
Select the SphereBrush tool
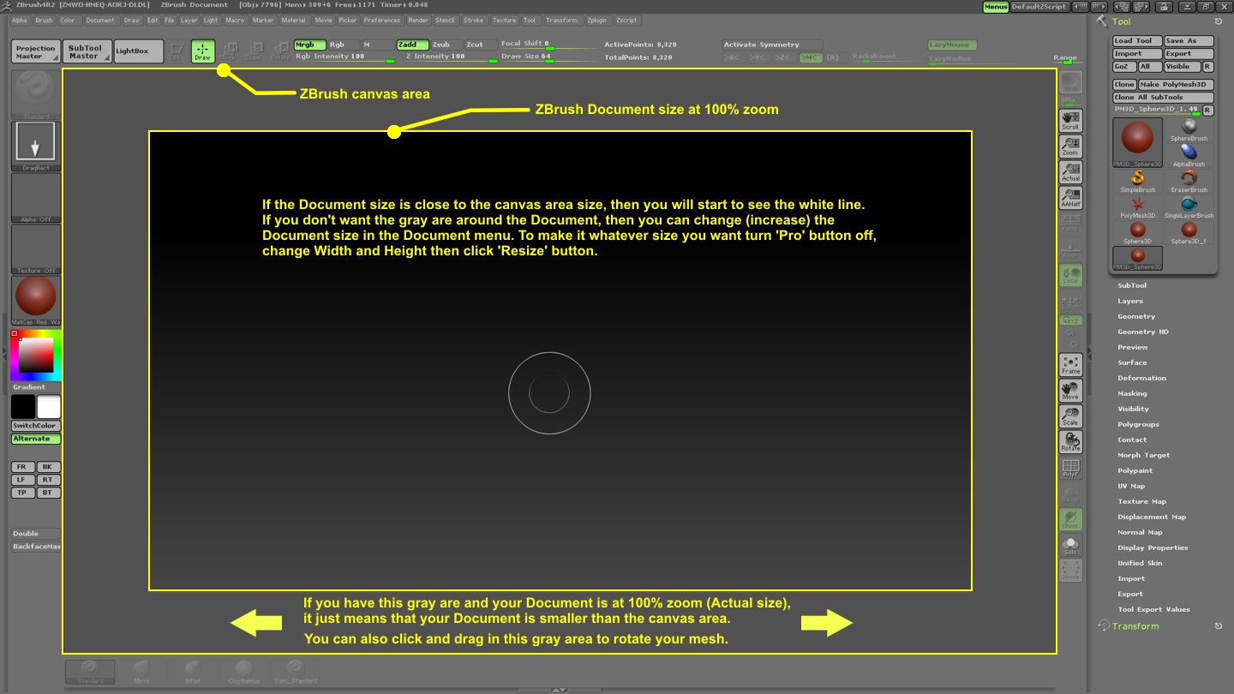point(1189,129)
